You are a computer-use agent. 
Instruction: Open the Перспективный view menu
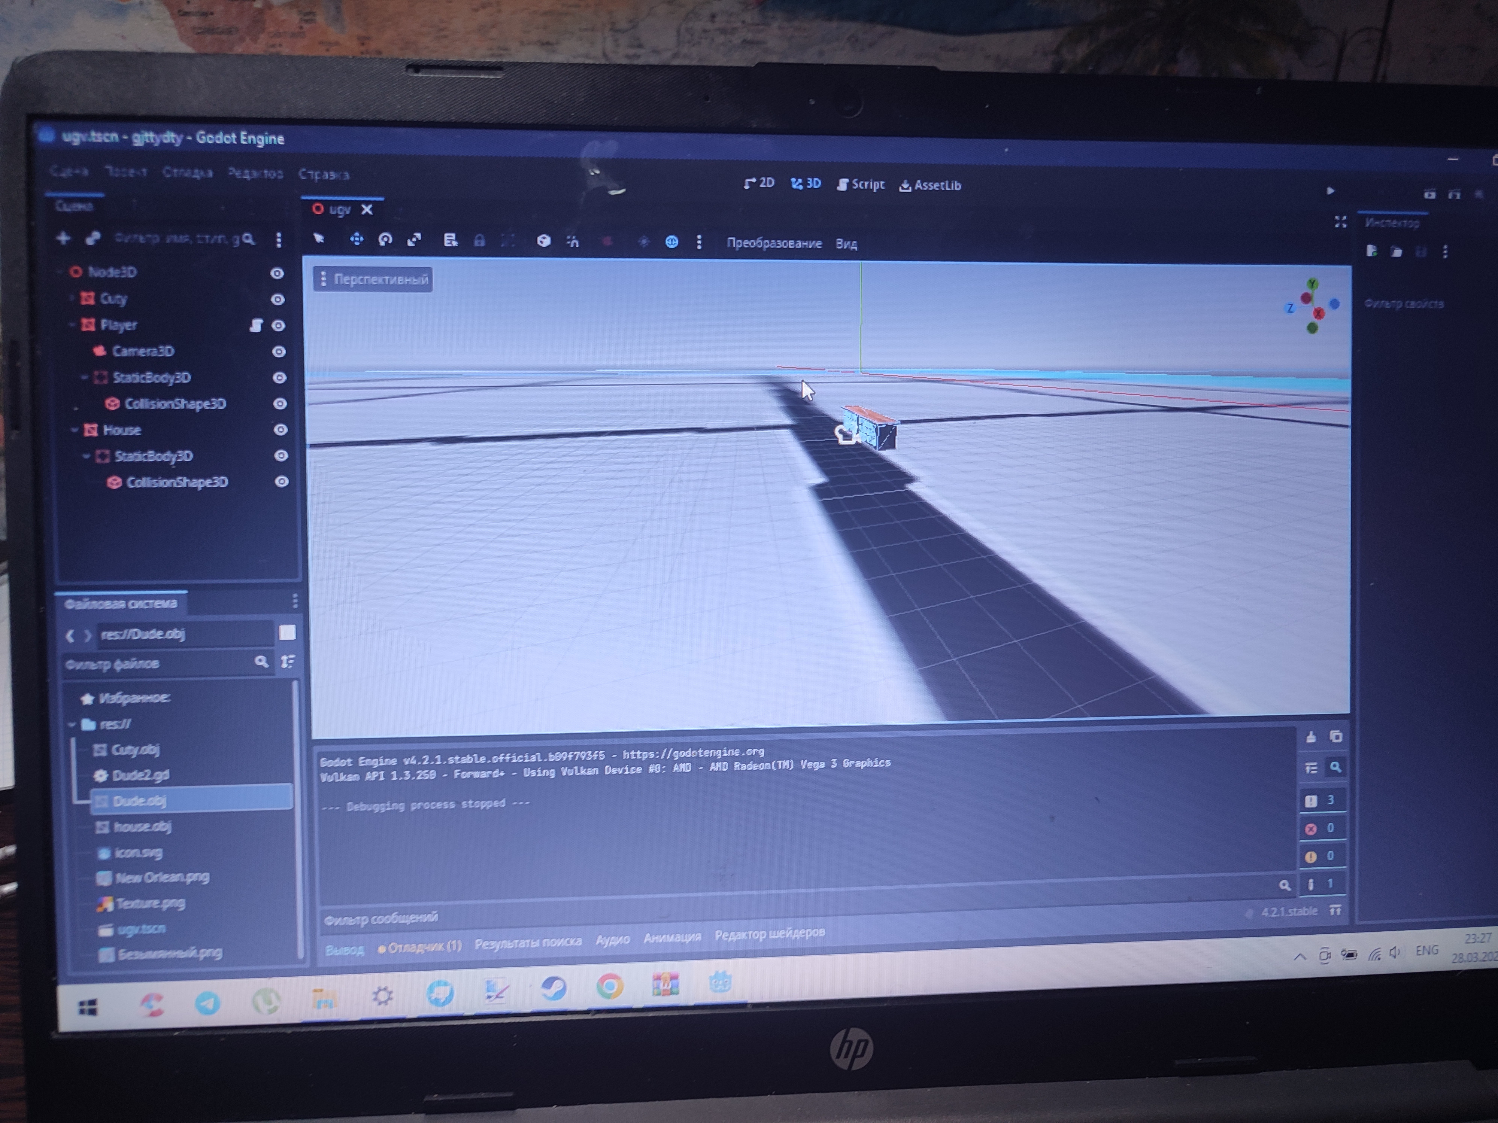[373, 279]
